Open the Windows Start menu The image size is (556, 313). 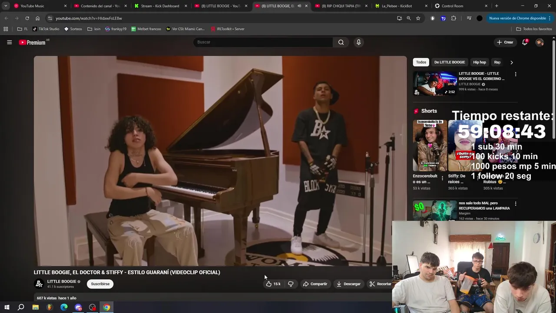7,307
